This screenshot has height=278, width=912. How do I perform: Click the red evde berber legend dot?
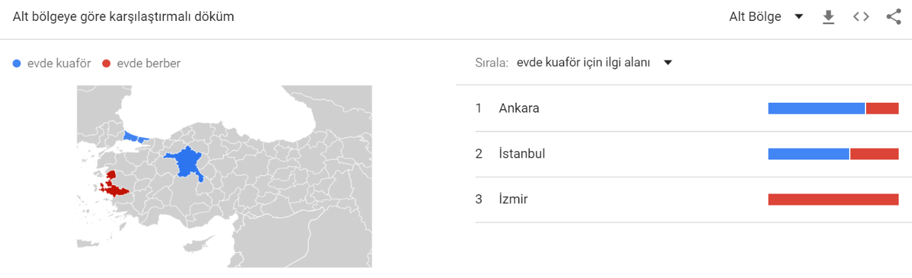point(107,63)
